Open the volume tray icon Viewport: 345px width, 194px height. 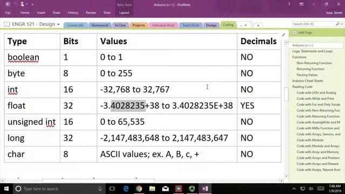(x=311, y=189)
